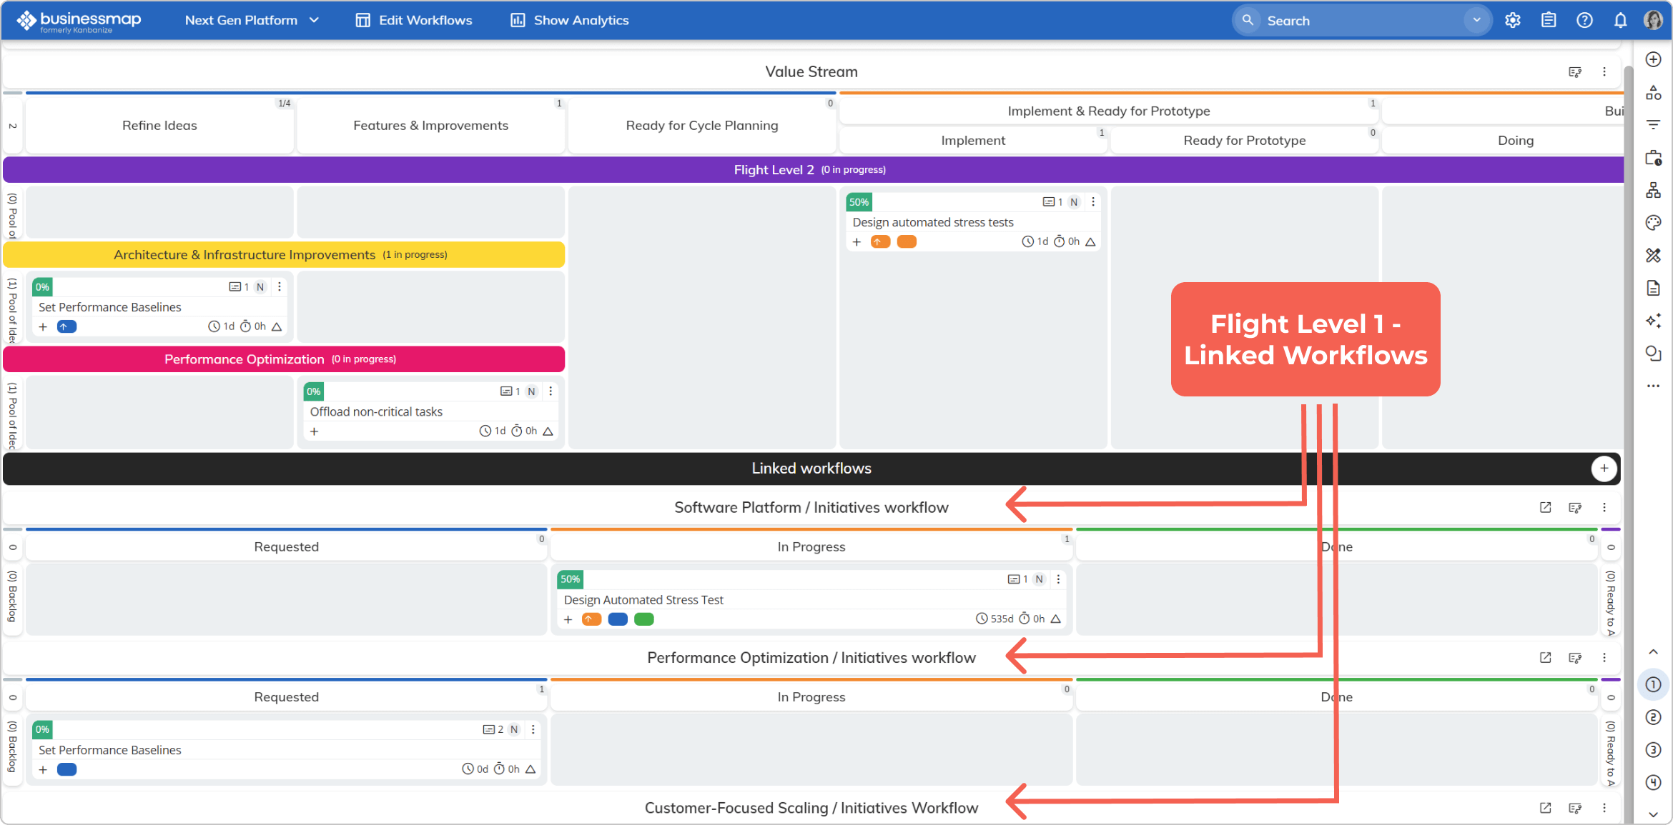Click the businessmap logo

pyautogui.click(x=79, y=19)
